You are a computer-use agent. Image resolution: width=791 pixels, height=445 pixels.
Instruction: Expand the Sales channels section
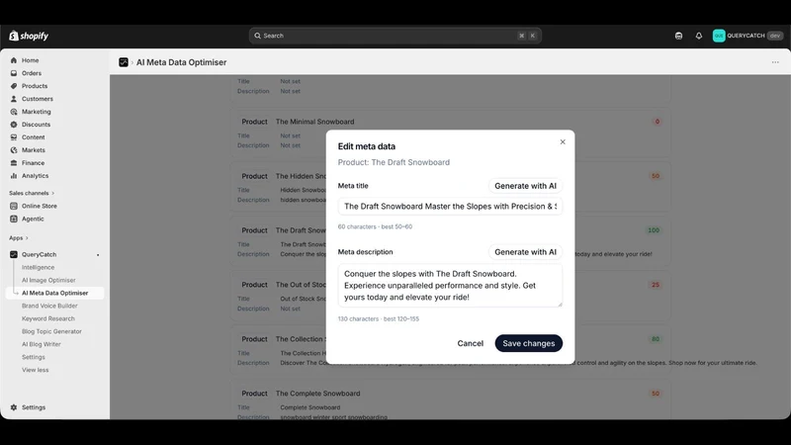32,193
